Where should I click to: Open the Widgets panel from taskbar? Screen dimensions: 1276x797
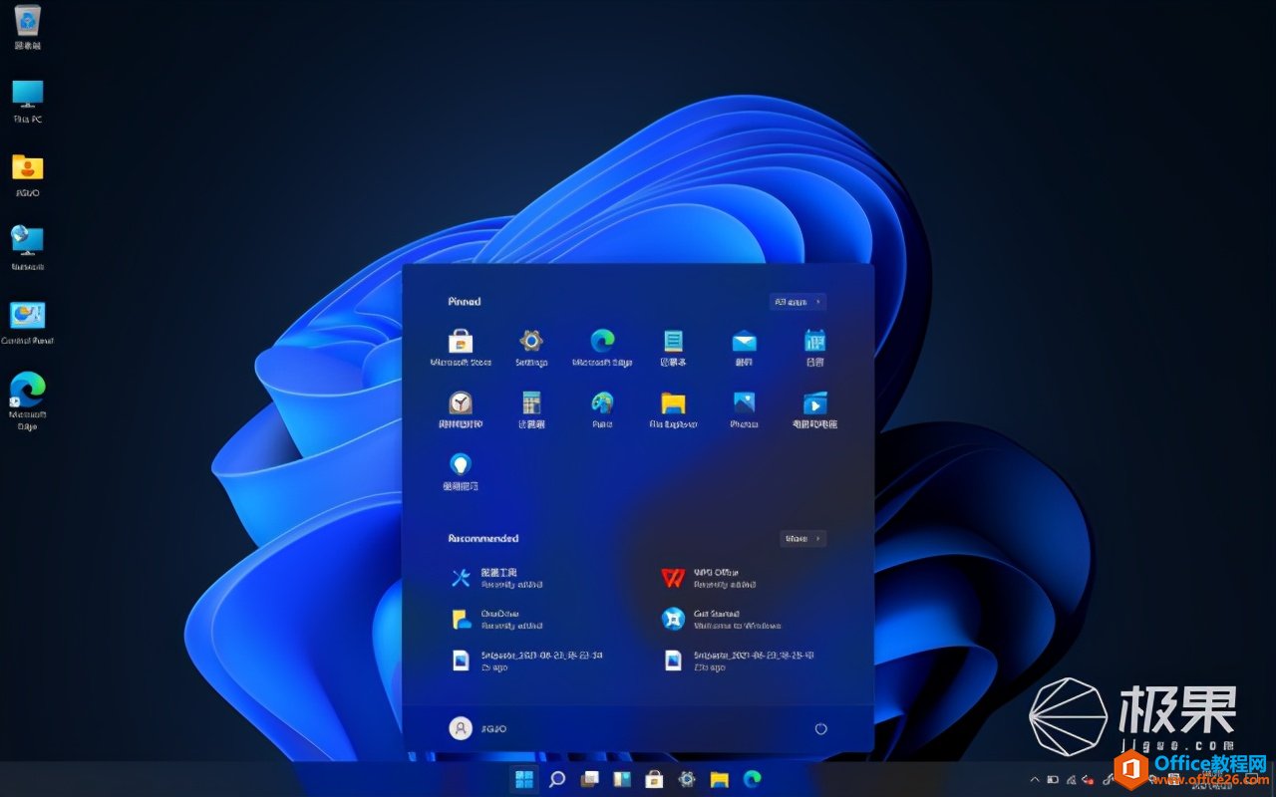click(622, 779)
